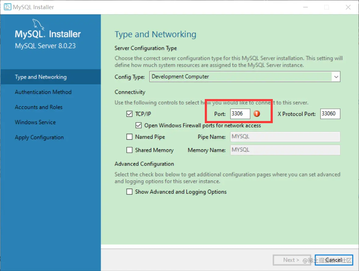Click the X Protocol Port: label
The width and height of the screenshot is (359, 271).
click(297, 114)
